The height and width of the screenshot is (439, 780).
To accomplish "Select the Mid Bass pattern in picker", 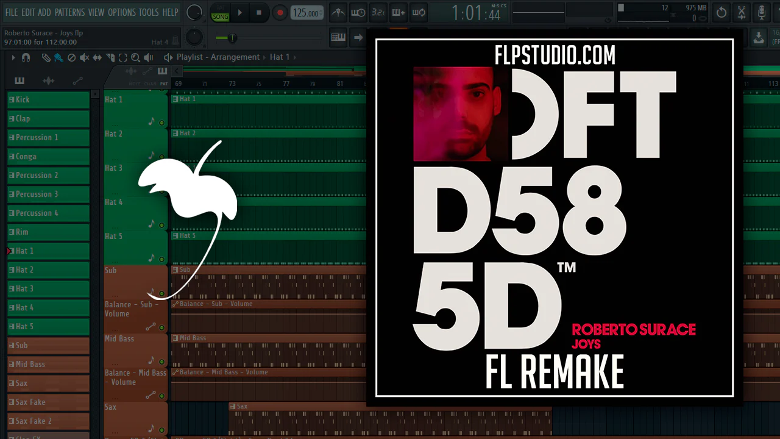I will [x=48, y=364].
